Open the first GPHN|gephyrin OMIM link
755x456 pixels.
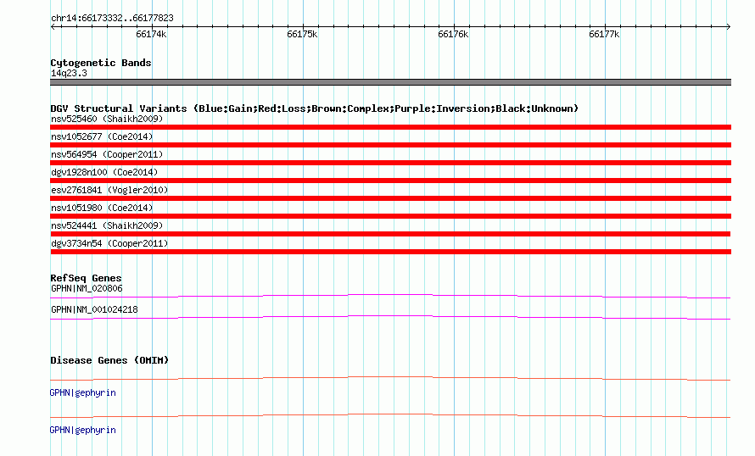[x=83, y=393]
